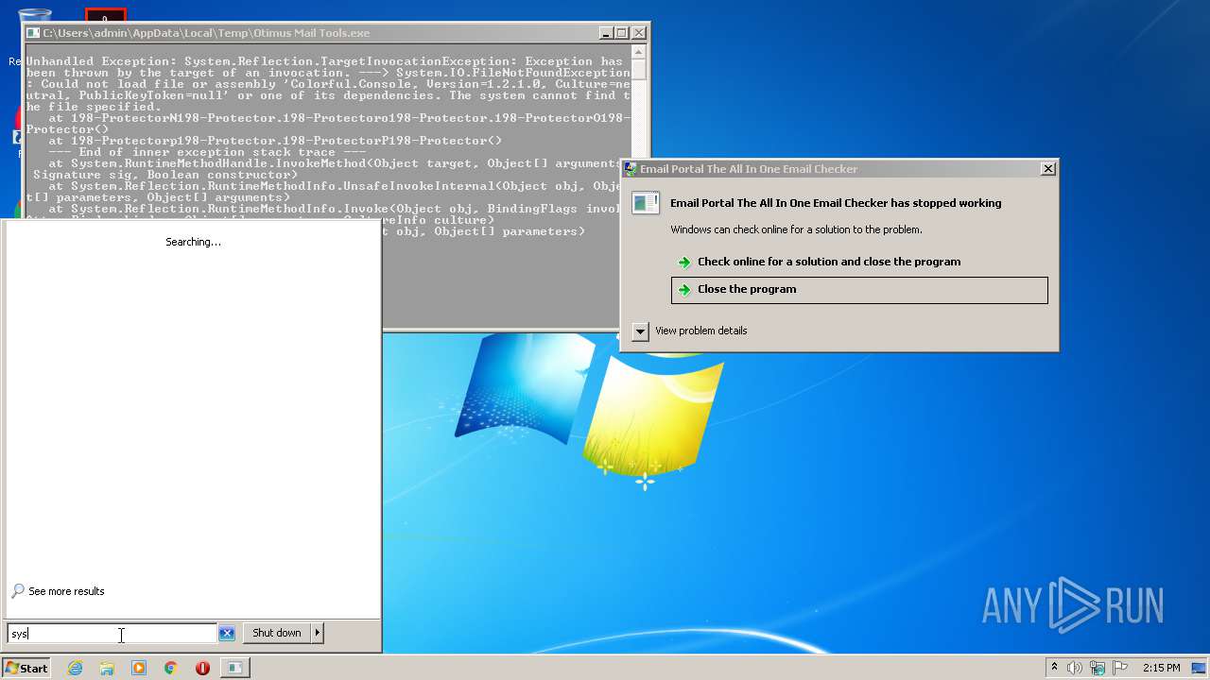1210x680 pixels.
Task: Choose Close the program option
Action: pyautogui.click(x=859, y=290)
